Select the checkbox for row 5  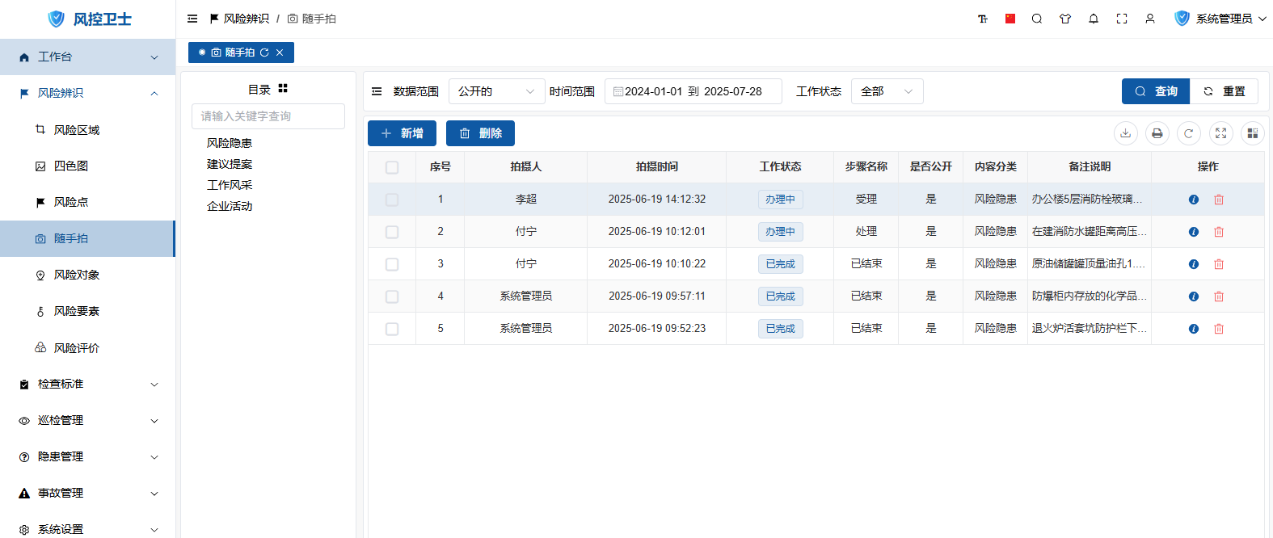(x=392, y=329)
